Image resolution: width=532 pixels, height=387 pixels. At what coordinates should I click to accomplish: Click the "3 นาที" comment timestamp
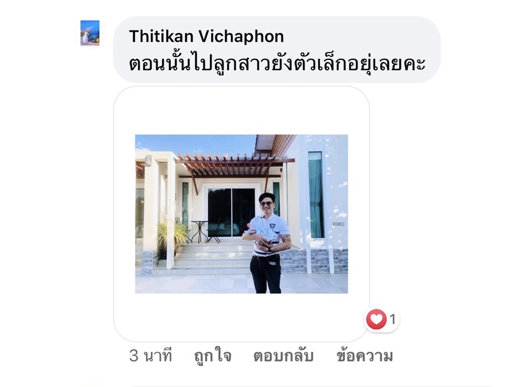point(151,356)
